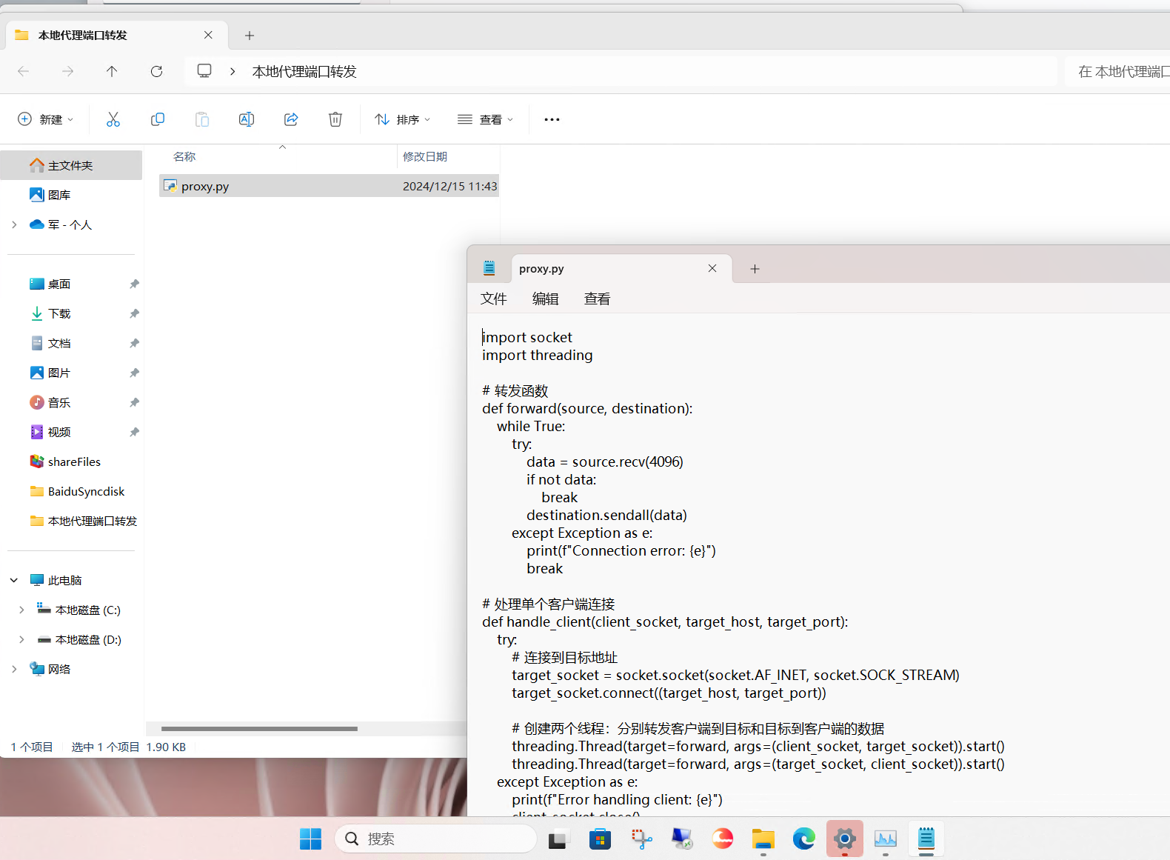Open Microsoft Edge from the taskbar
The width and height of the screenshot is (1170, 860).
point(803,839)
